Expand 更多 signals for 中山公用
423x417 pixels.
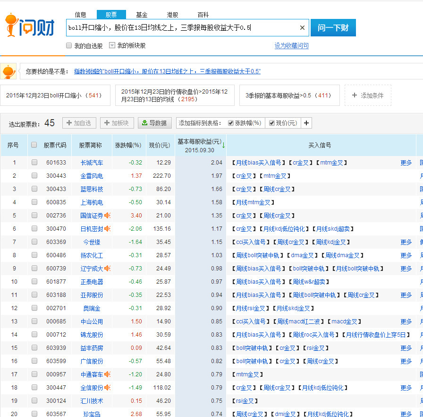coord(406,321)
